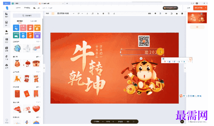
Task: Insert the red heart sticker
Action: (x=36, y=109)
